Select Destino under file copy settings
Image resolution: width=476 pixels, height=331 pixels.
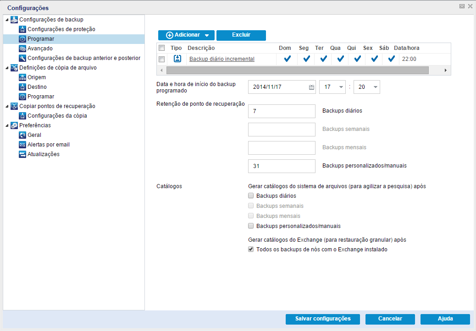[x=37, y=87]
